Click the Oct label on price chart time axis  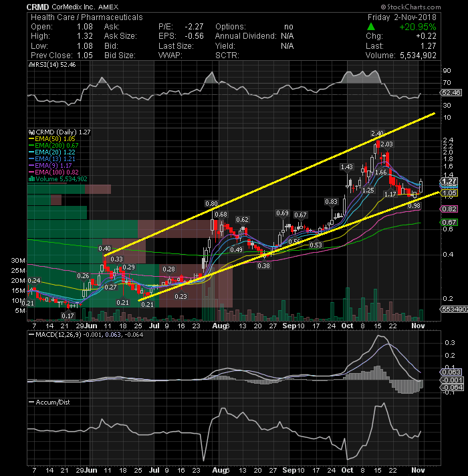[347, 326]
